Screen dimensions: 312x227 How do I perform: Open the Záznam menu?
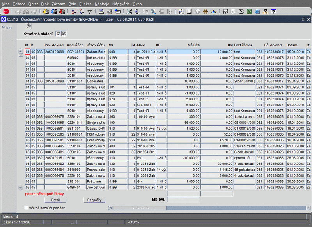58,3
